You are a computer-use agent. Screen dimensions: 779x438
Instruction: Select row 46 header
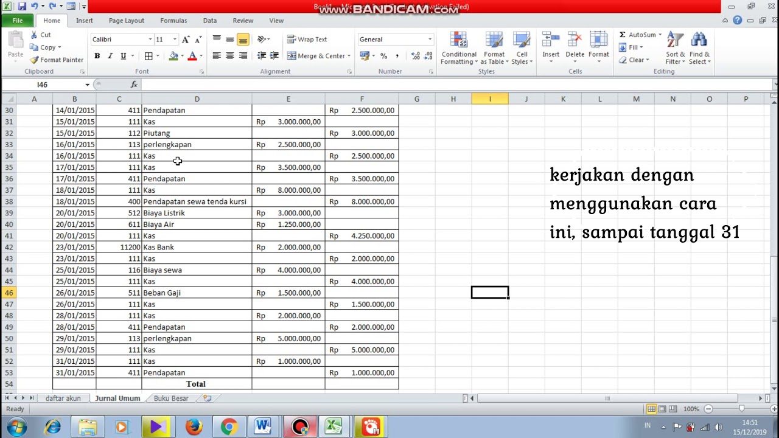point(9,293)
